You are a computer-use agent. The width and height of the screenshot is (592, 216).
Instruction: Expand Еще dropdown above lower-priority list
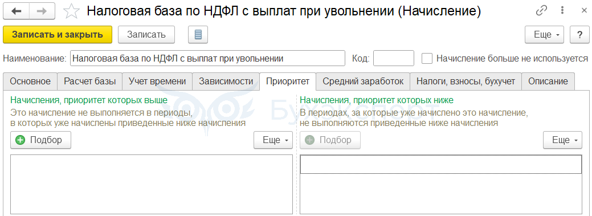[562, 140]
